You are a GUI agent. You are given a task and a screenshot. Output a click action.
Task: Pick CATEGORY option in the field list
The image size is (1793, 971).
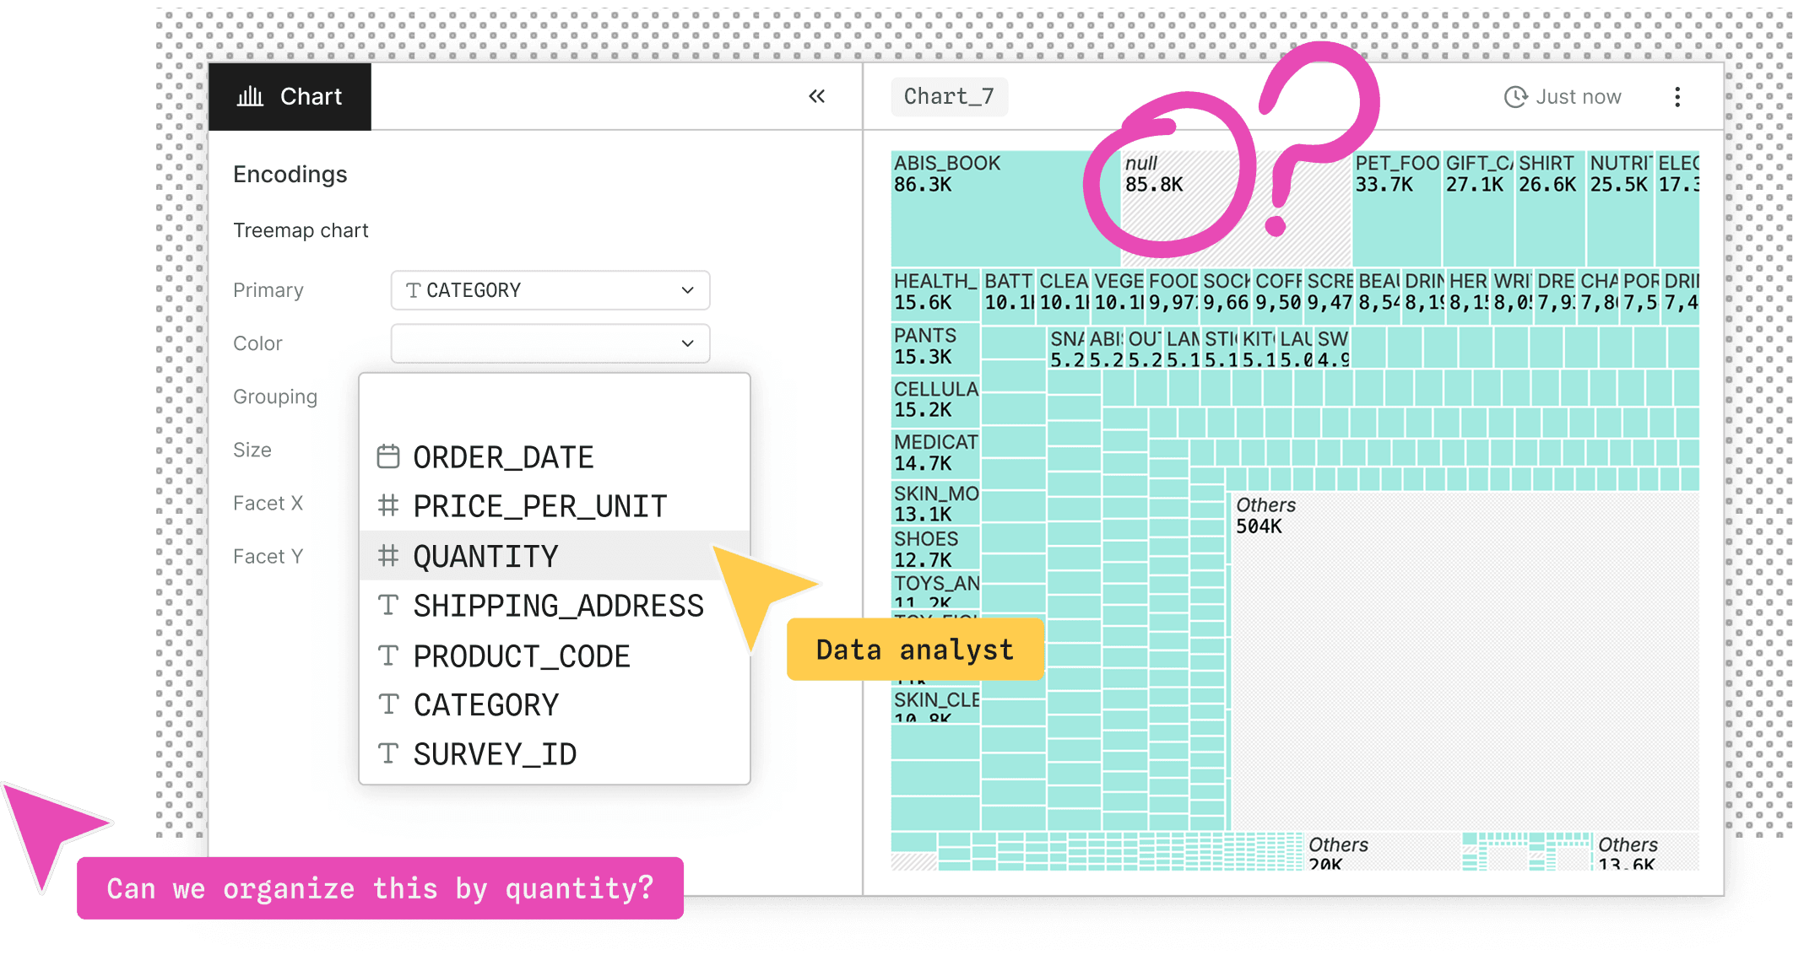tap(485, 704)
